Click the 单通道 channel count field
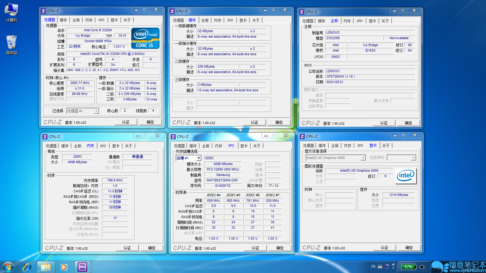486x273 pixels. coord(138,157)
